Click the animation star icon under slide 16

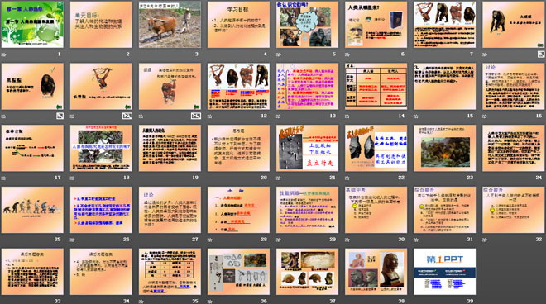coord(485,116)
